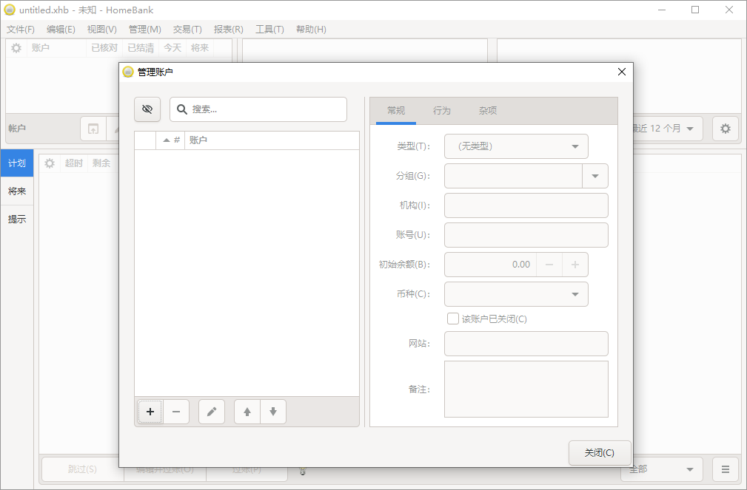The image size is (747, 490).
Task: Open the 最近 12 个月 date range dropdown
Action: pyautogui.click(x=663, y=128)
